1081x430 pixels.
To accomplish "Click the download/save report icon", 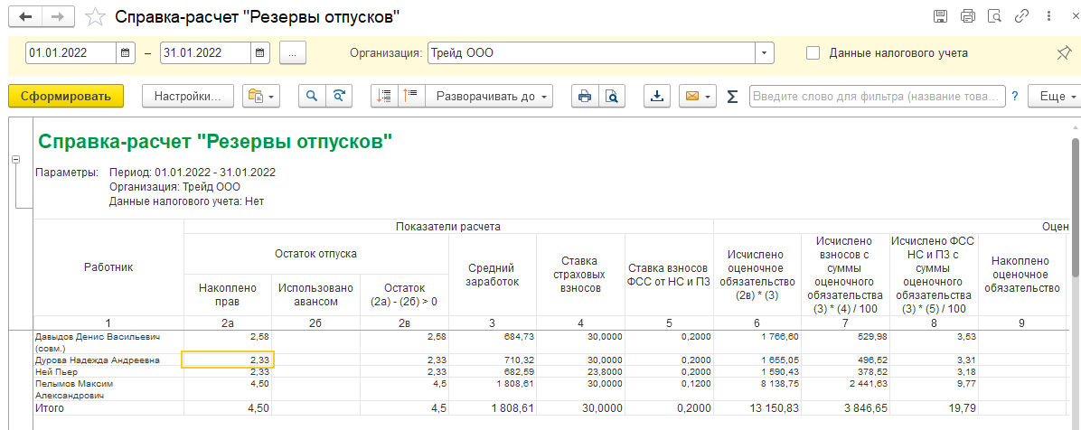I will click(x=657, y=97).
